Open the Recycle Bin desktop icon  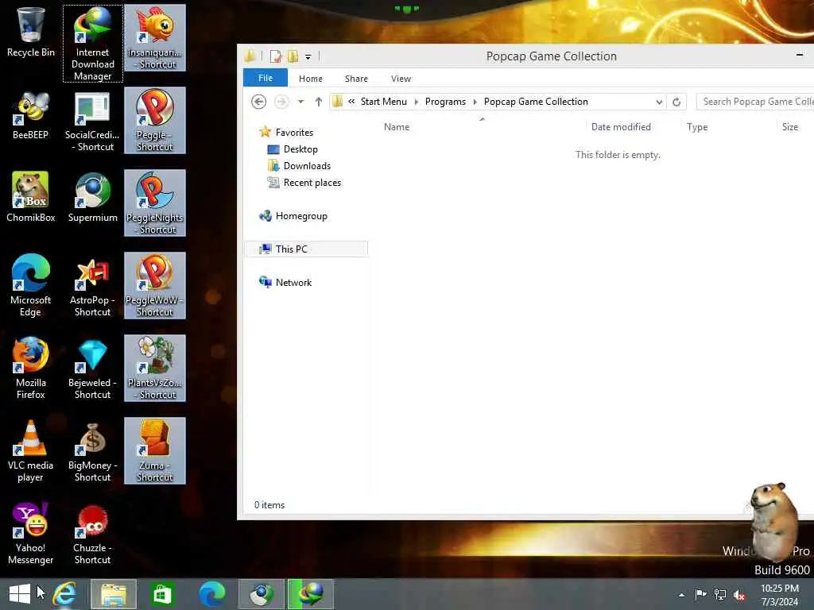(31, 33)
